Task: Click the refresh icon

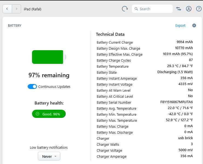Action: [125, 9]
